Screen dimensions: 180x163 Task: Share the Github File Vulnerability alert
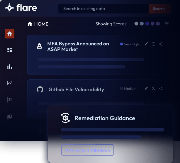[161, 88]
